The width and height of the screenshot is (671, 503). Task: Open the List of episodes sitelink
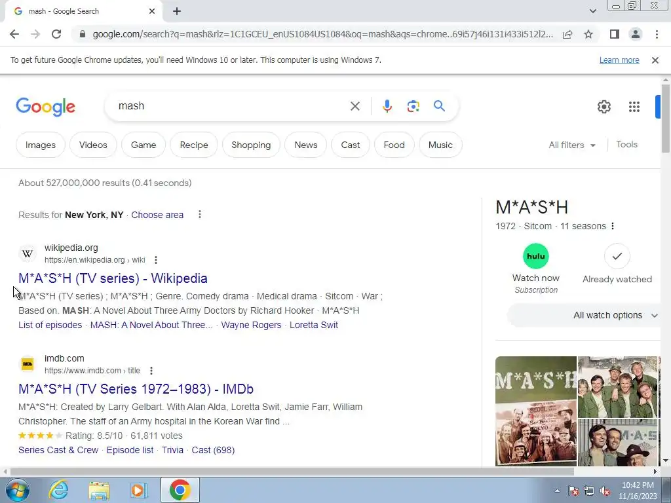(x=50, y=325)
